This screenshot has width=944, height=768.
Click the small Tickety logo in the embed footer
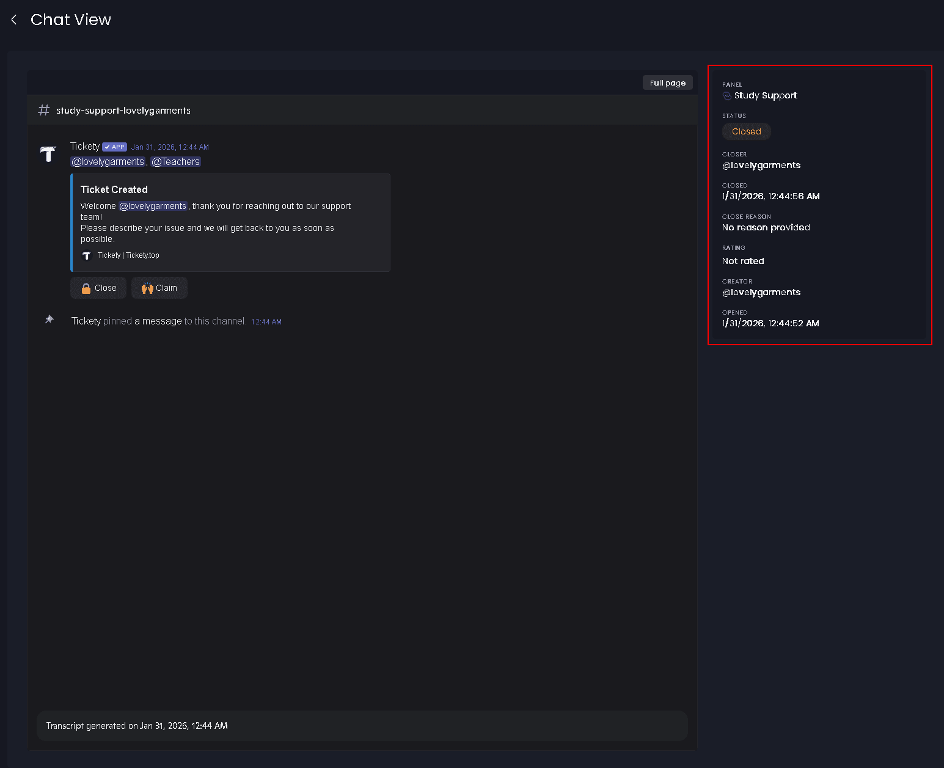(87, 255)
